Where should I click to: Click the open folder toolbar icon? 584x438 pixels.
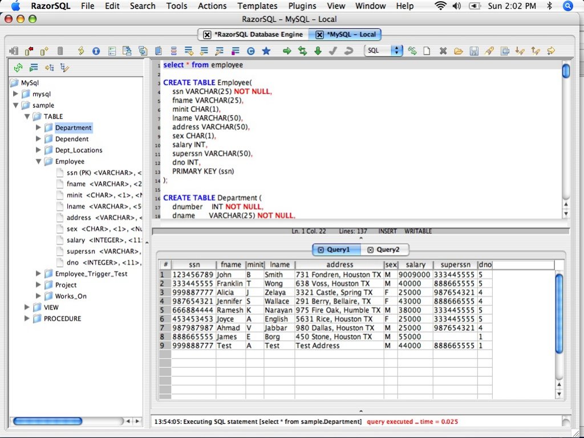coord(459,51)
